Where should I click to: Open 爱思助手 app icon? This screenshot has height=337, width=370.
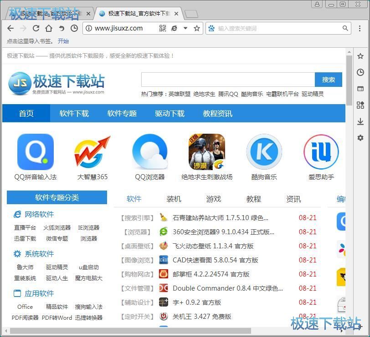click(321, 152)
